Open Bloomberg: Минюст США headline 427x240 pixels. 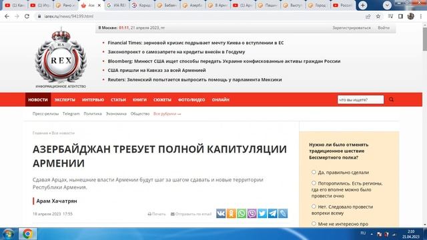pyautogui.click(x=224, y=61)
